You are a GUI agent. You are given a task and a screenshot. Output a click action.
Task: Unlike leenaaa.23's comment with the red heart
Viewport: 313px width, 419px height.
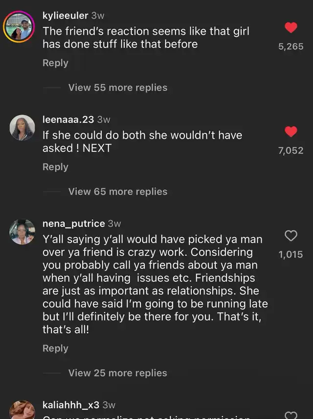point(291,132)
